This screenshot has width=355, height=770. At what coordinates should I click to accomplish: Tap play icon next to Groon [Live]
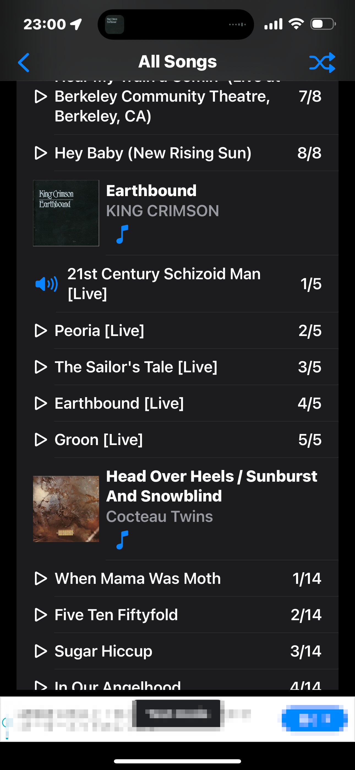point(41,440)
